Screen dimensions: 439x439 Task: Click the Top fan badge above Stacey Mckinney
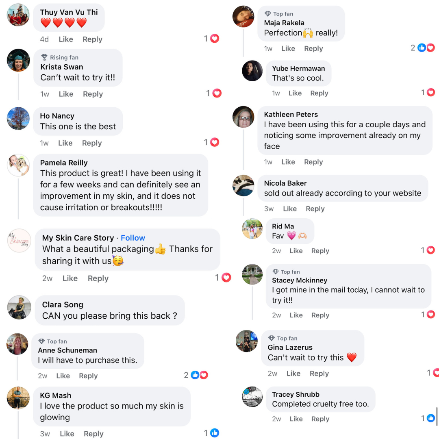coord(286,272)
